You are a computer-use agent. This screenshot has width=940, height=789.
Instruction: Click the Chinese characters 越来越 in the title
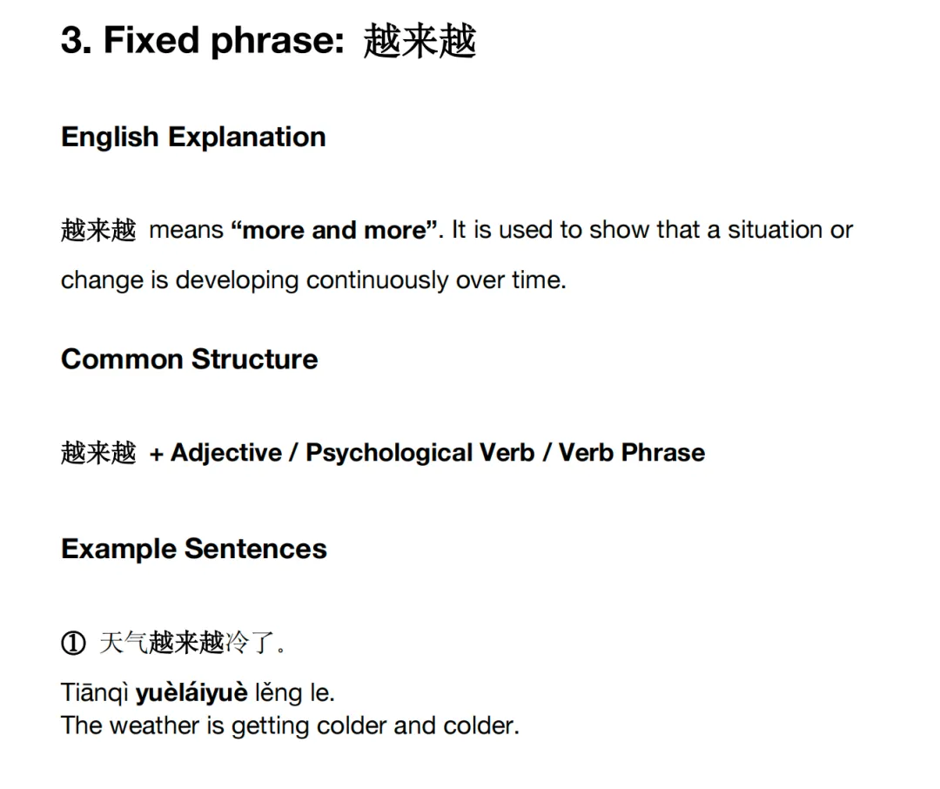419,41
